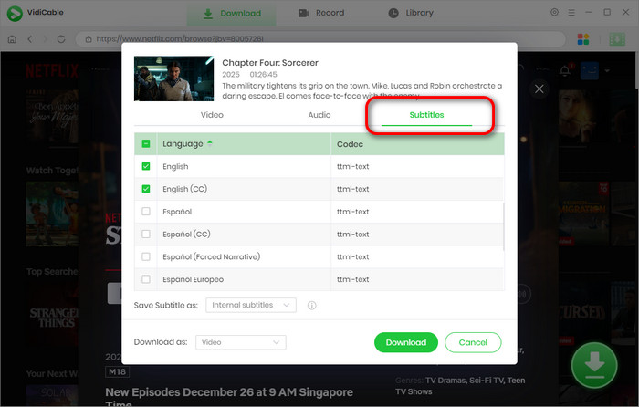Image resolution: width=639 pixels, height=407 pixels.
Task: Check the Español Europeo checkbox
Action: [x=146, y=279]
